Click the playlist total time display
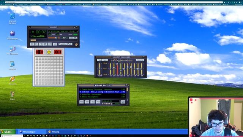Viewport: 243px width, 137px height. pyautogui.click(x=110, y=101)
